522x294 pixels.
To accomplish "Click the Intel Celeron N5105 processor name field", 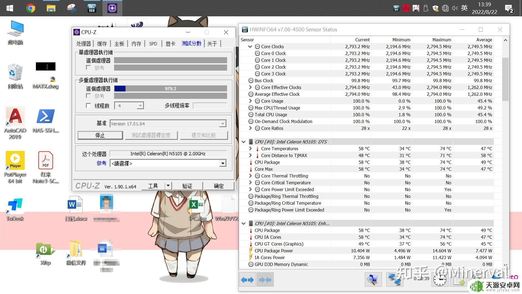I will point(168,154).
